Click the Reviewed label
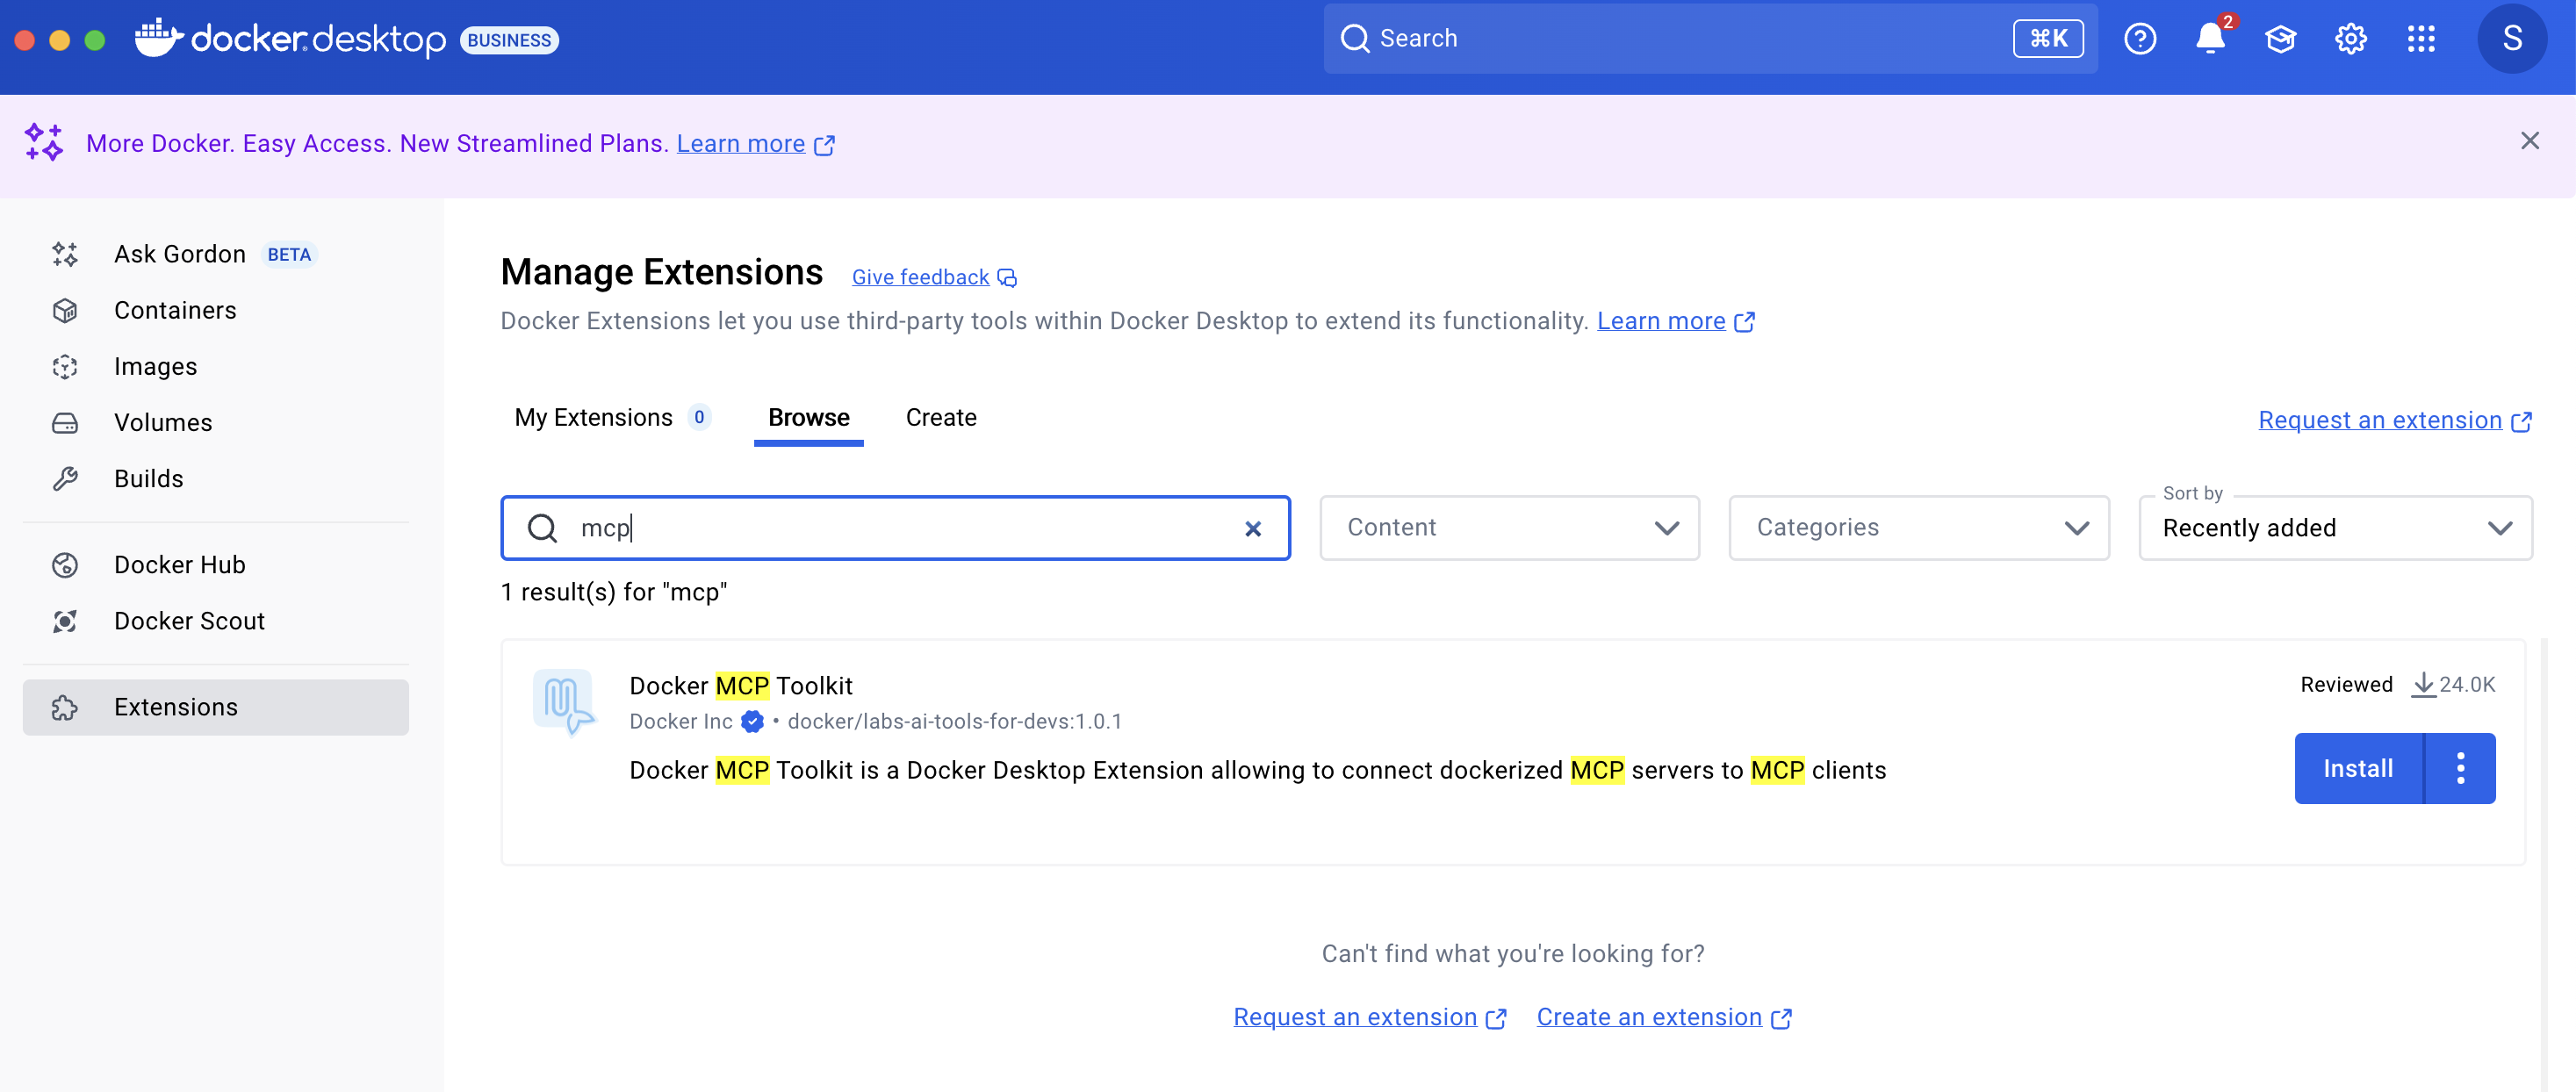Viewport: 2576px width, 1092px height. point(2346,685)
